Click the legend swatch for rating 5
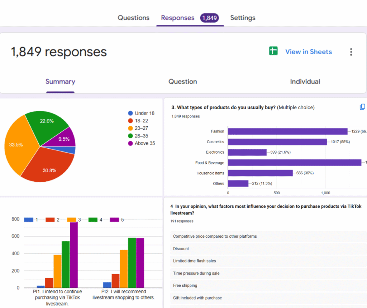This screenshot has width=367, height=308. (x=114, y=220)
